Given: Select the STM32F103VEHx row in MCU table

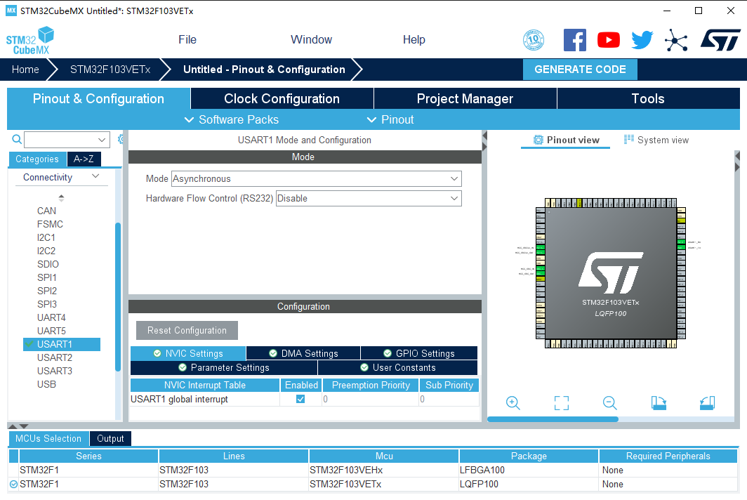Looking at the screenshot, I should tap(373, 470).
